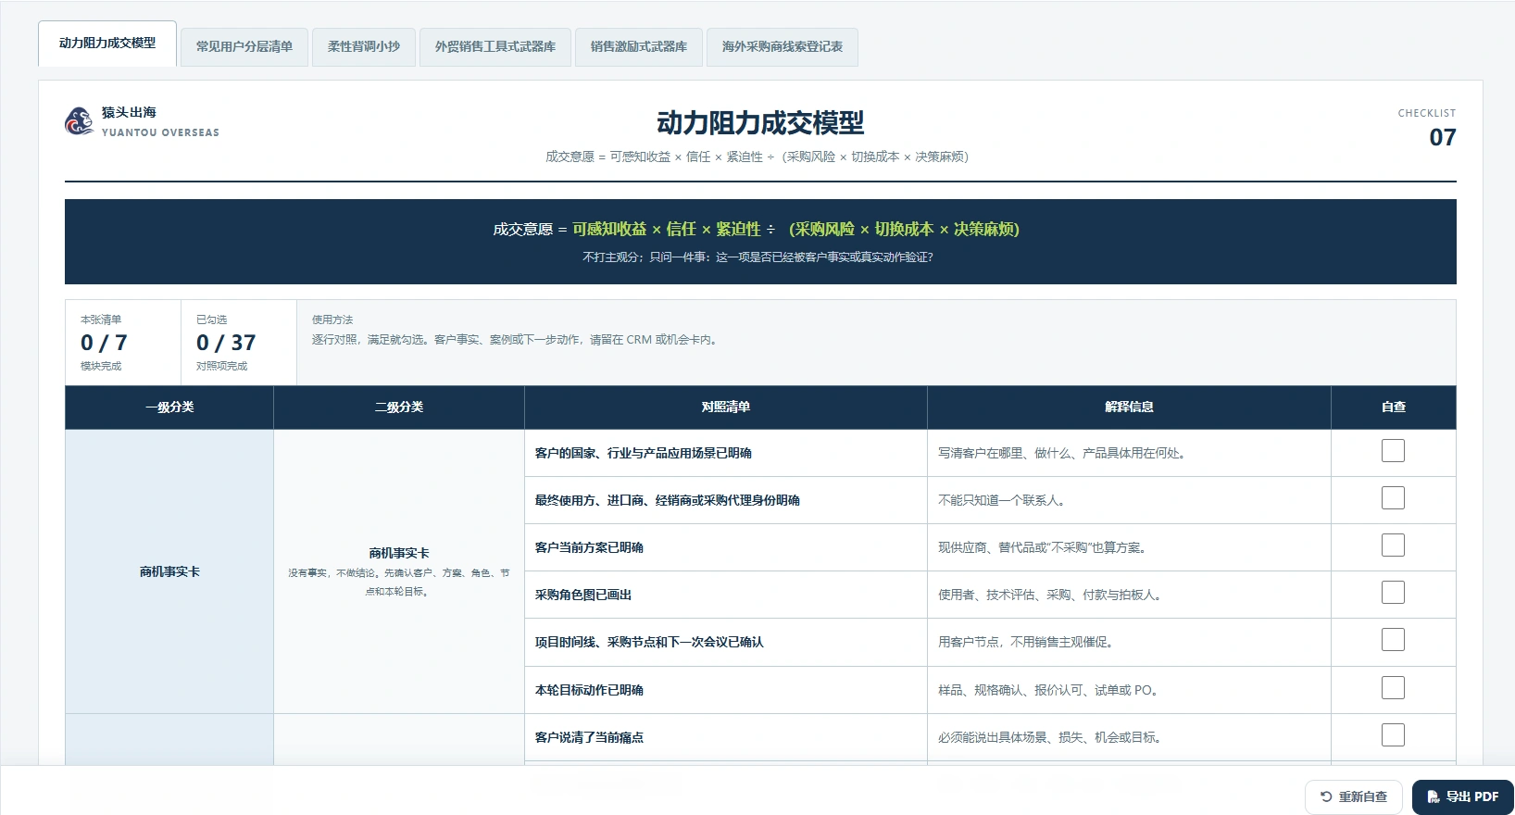This screenshot has height=815, width=1515.
Task: Click the CHECKLIST 07 label
Action: [x=1427, y=128]
